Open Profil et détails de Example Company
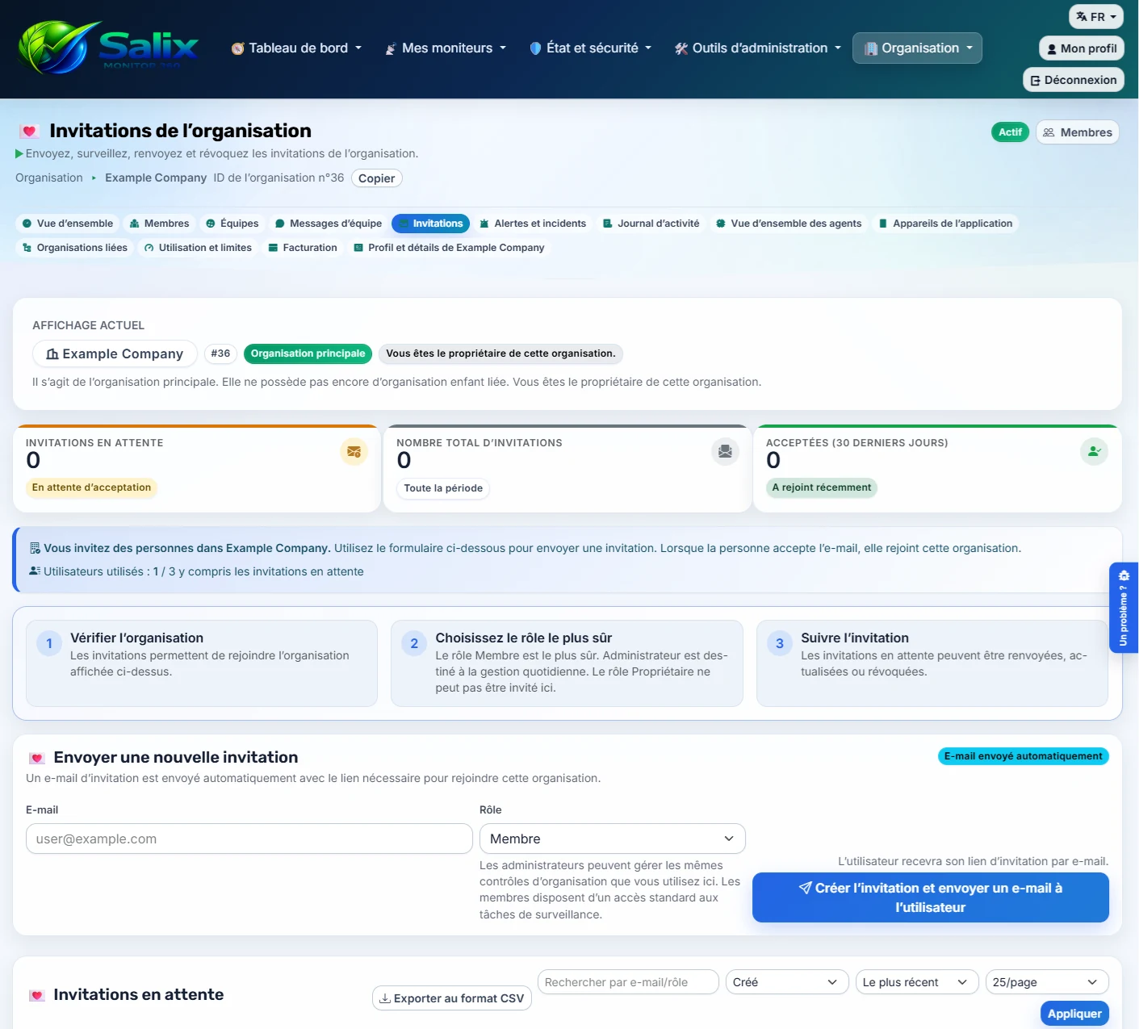This screenshot has height=1029, width=1139. [x=450, y=248]
